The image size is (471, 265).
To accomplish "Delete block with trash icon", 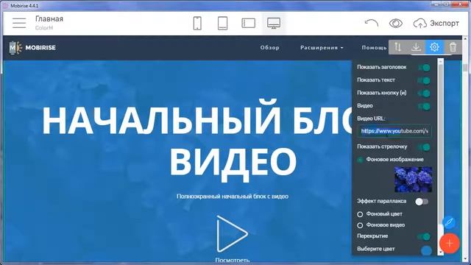I will [453, 47].
